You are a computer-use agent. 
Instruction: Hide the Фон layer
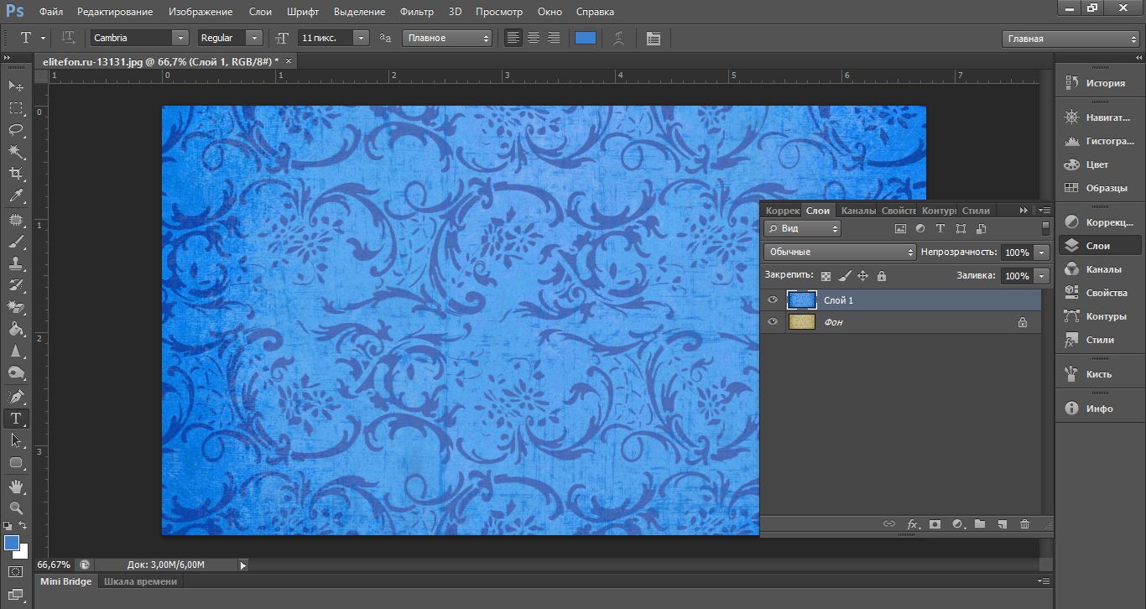(x=773, y=322)
